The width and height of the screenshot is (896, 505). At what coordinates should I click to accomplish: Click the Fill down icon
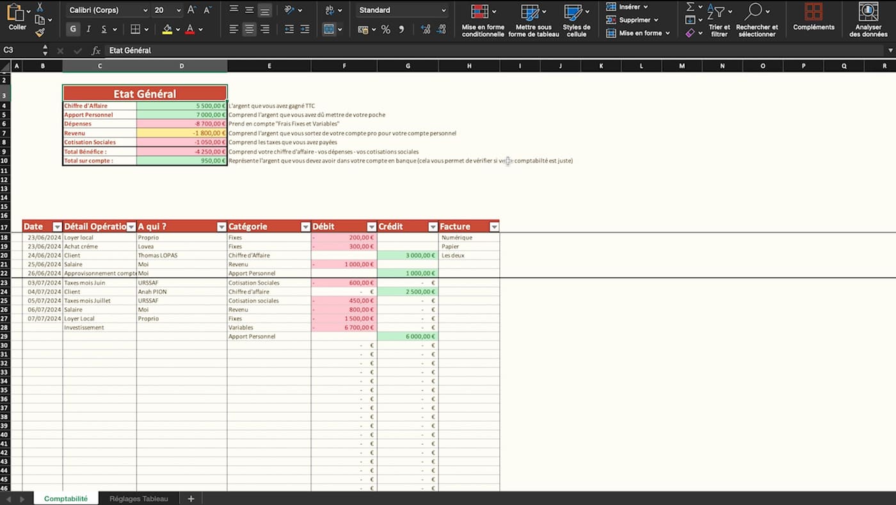click(690, 20)
